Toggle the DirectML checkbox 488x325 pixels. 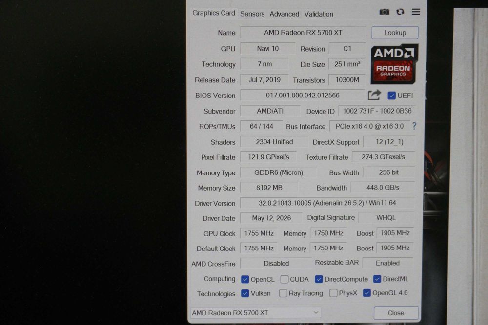tap(377, 279)
